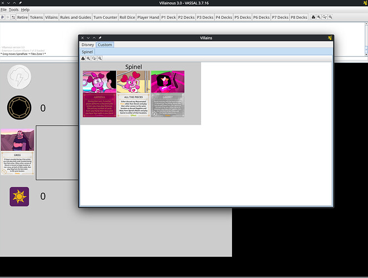Click chat log scrollbar down arrow
This screenshot has height=278, width=368.
coord(366,54)
